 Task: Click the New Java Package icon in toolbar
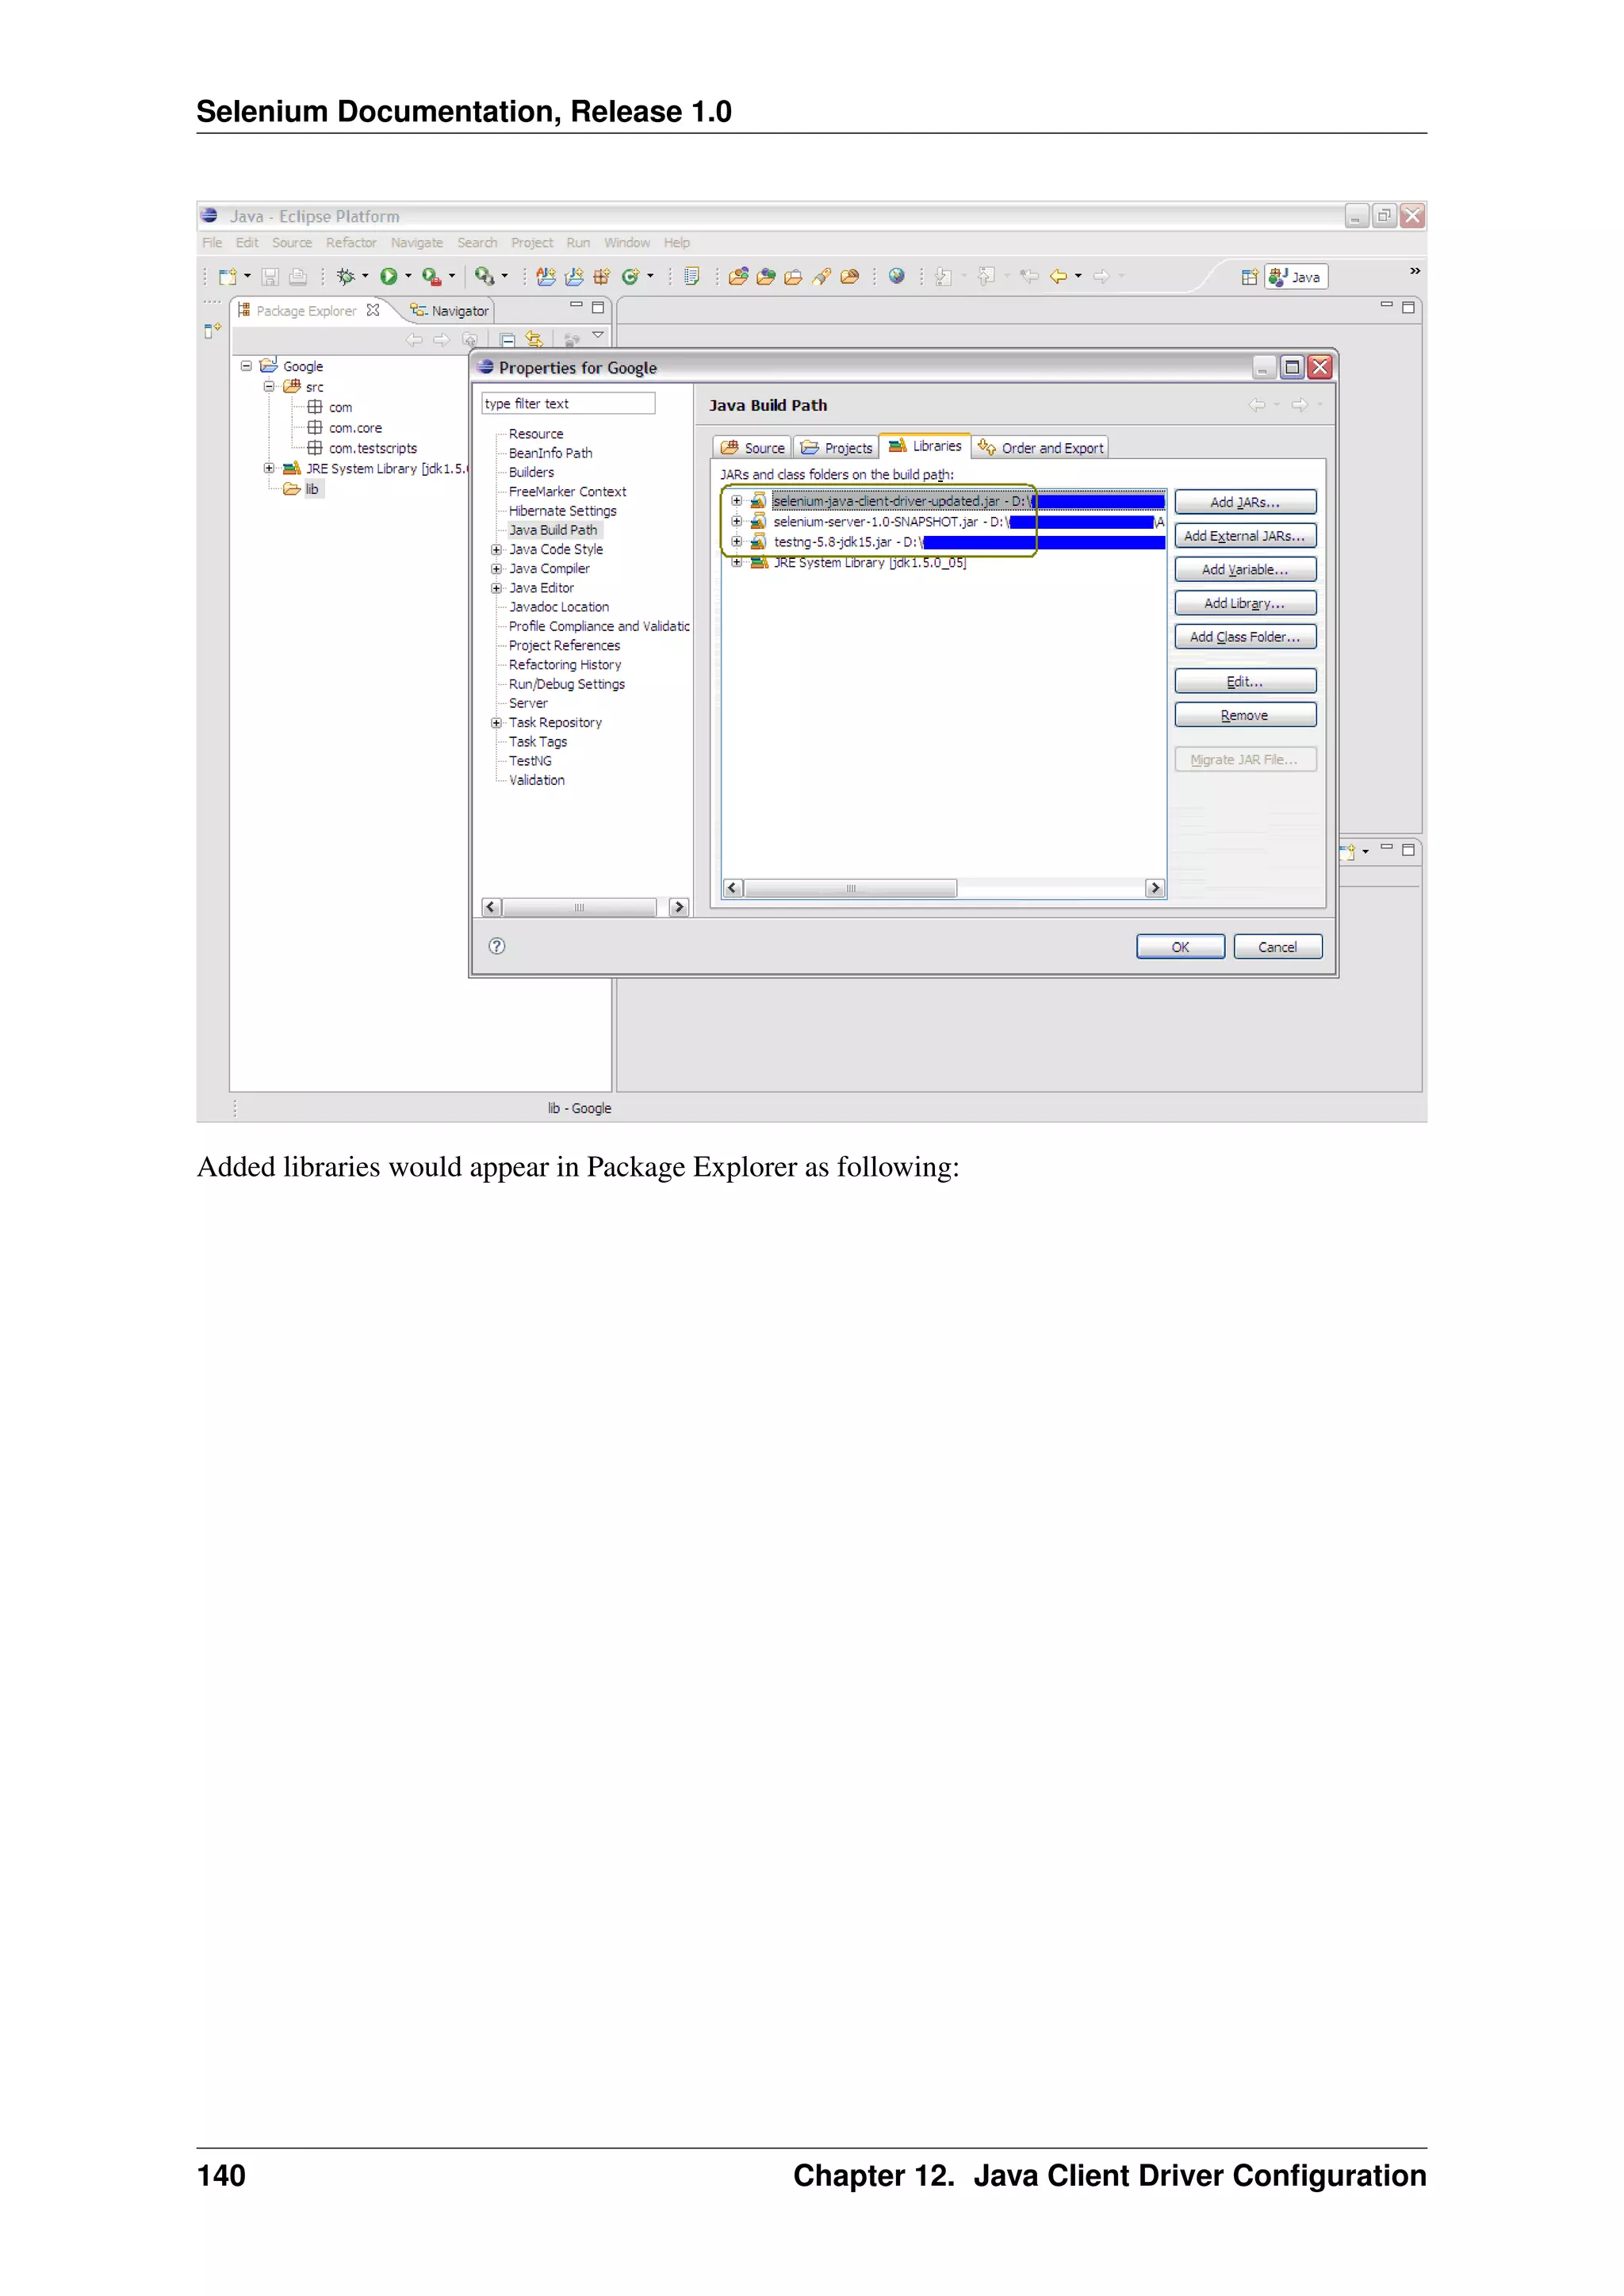601,277
